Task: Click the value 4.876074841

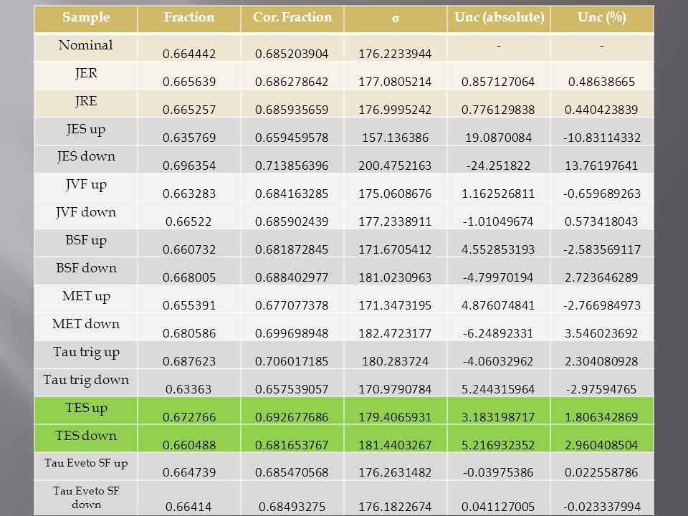Action: (498, 305)
